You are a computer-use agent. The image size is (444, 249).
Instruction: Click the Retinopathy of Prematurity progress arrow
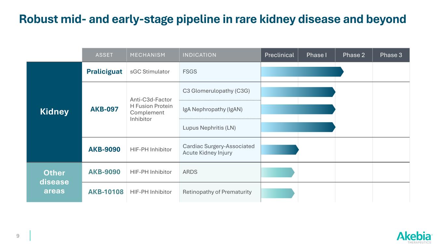point(277,193)
